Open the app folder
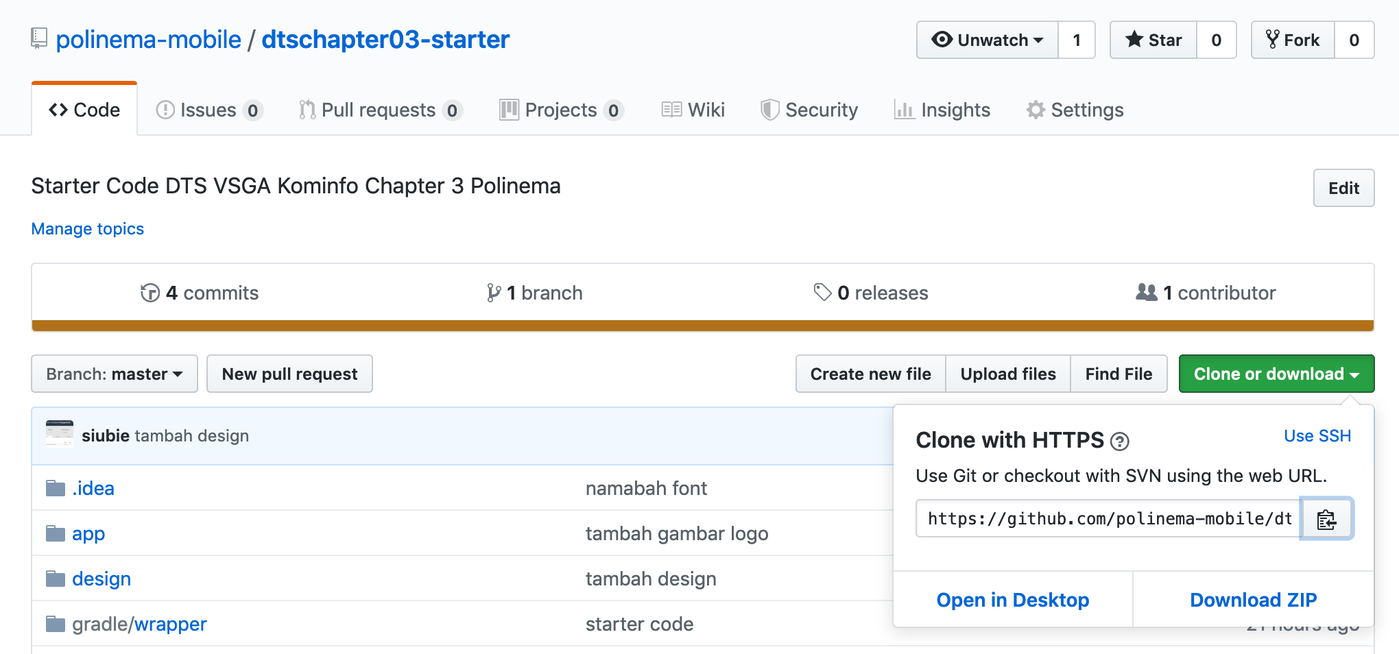This screenshot has height=654, width=1399. click(x=88, y=534)
